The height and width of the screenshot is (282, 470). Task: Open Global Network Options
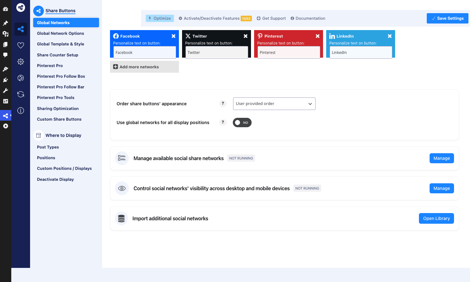pos(60,33)
